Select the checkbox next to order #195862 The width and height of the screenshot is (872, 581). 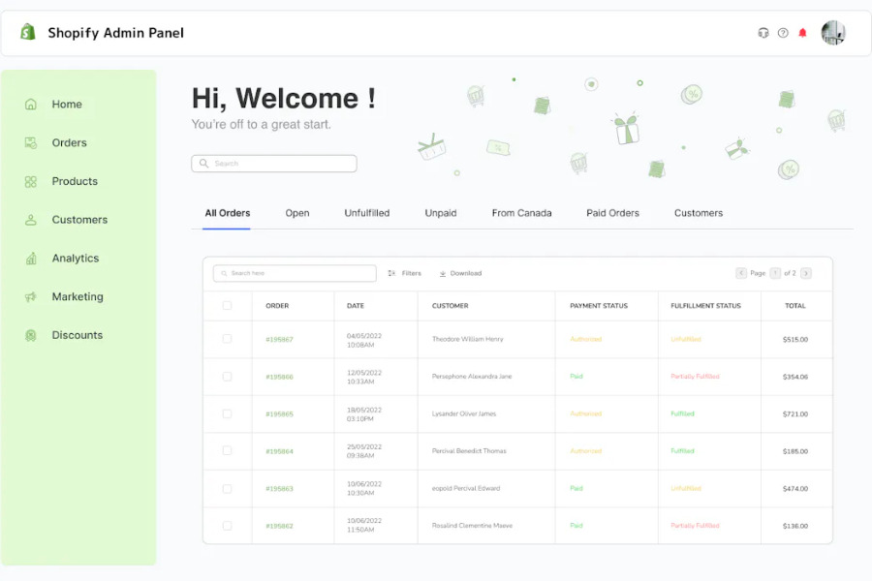tap(227, 526)
